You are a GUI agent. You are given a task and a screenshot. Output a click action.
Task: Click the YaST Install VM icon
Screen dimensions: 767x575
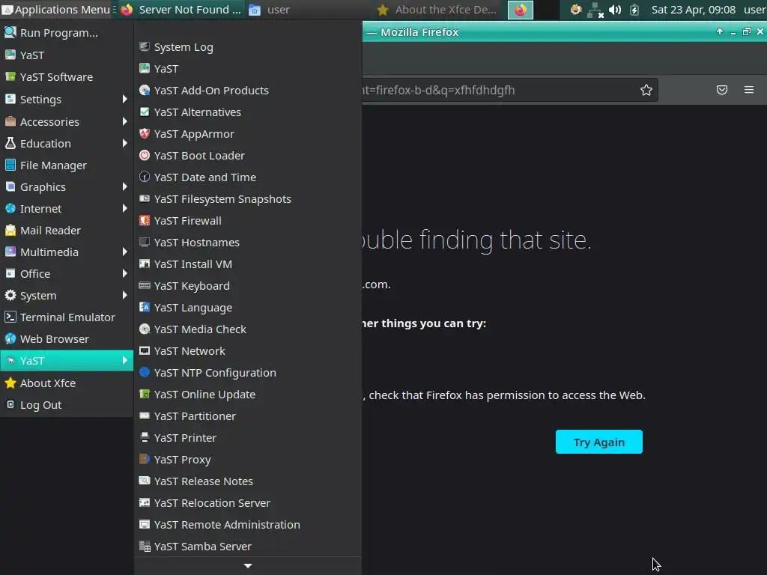click(x=145, y=264)
